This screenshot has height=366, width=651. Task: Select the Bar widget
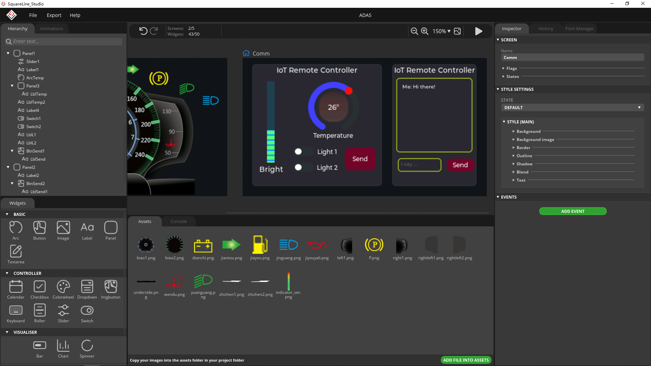pos(39,348)
